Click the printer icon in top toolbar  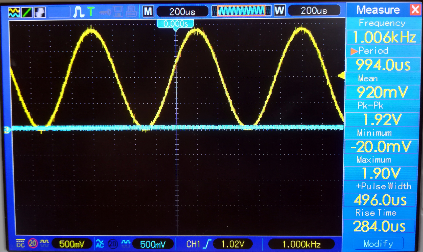(x=131, y=12)
